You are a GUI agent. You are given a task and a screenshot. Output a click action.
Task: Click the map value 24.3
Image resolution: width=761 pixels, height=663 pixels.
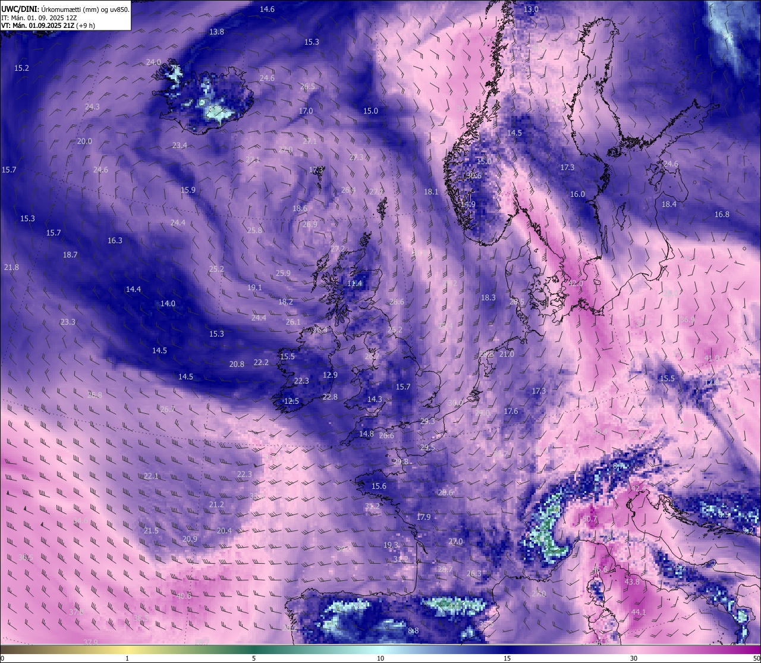(92, 106)
